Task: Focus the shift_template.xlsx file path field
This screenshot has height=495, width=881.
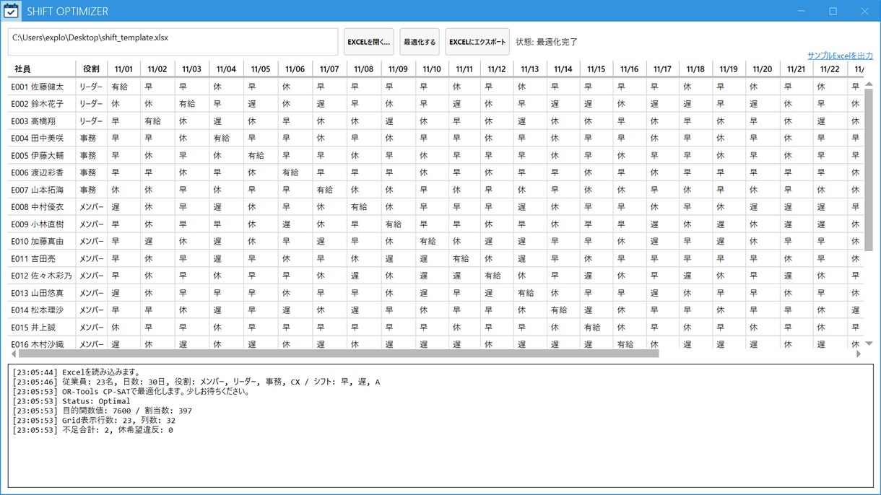Action: (x=173, y=42)
